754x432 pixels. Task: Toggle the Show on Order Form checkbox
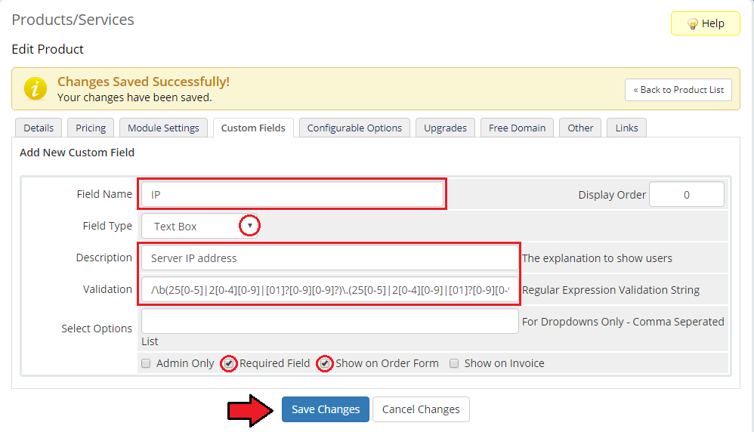pyautogui.click(x=325, y=363)
